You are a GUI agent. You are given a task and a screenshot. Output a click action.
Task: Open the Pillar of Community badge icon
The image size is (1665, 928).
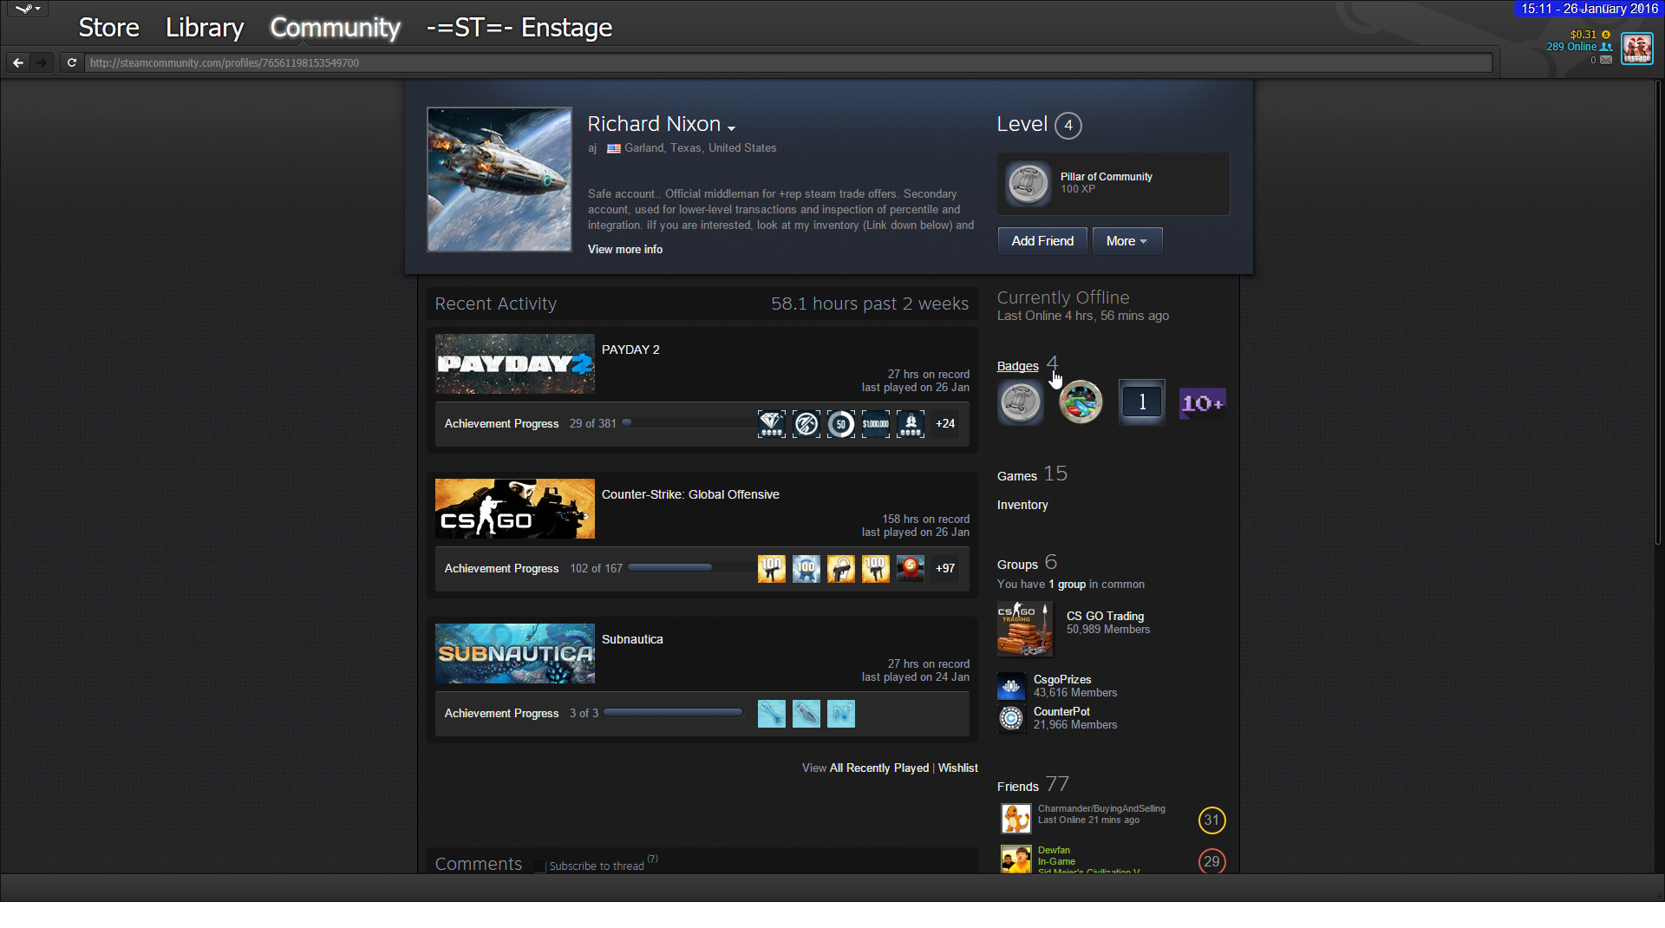coord(1028,184)
